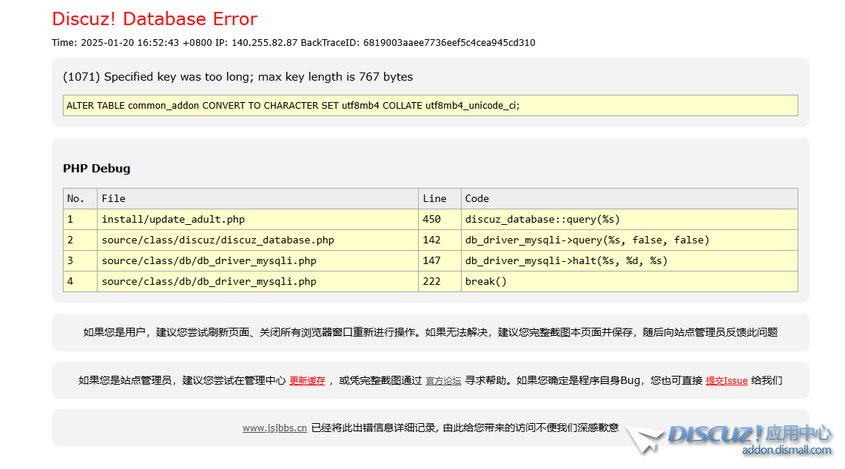Open the 官方论坛 link

point(443,381)
